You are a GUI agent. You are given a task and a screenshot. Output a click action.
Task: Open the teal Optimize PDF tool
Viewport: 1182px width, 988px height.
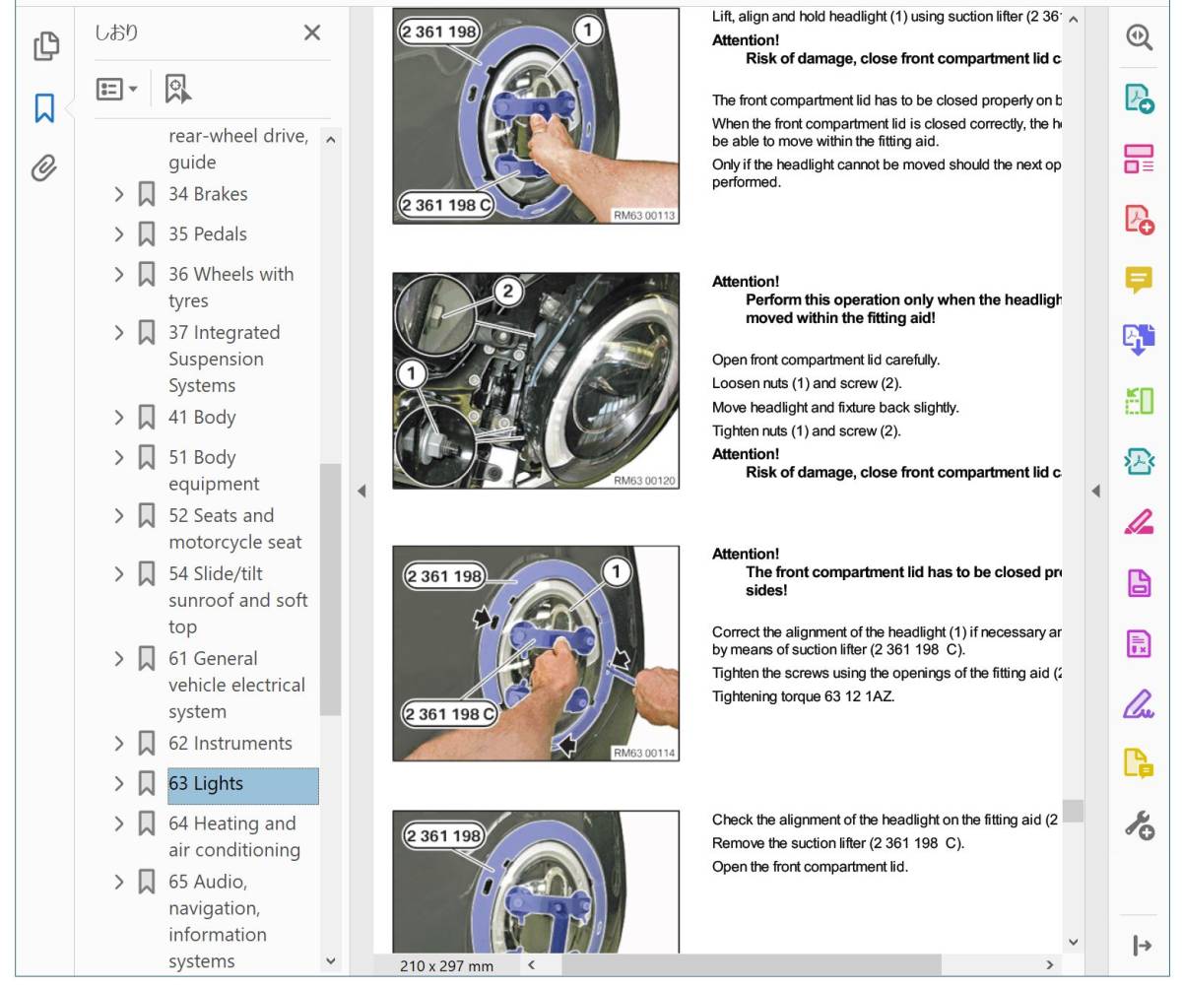[x=1139, y=461]
